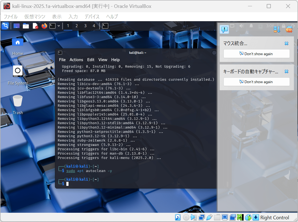
Task: Launch Firefox from the Kali panel
Action: pos(44,26)
